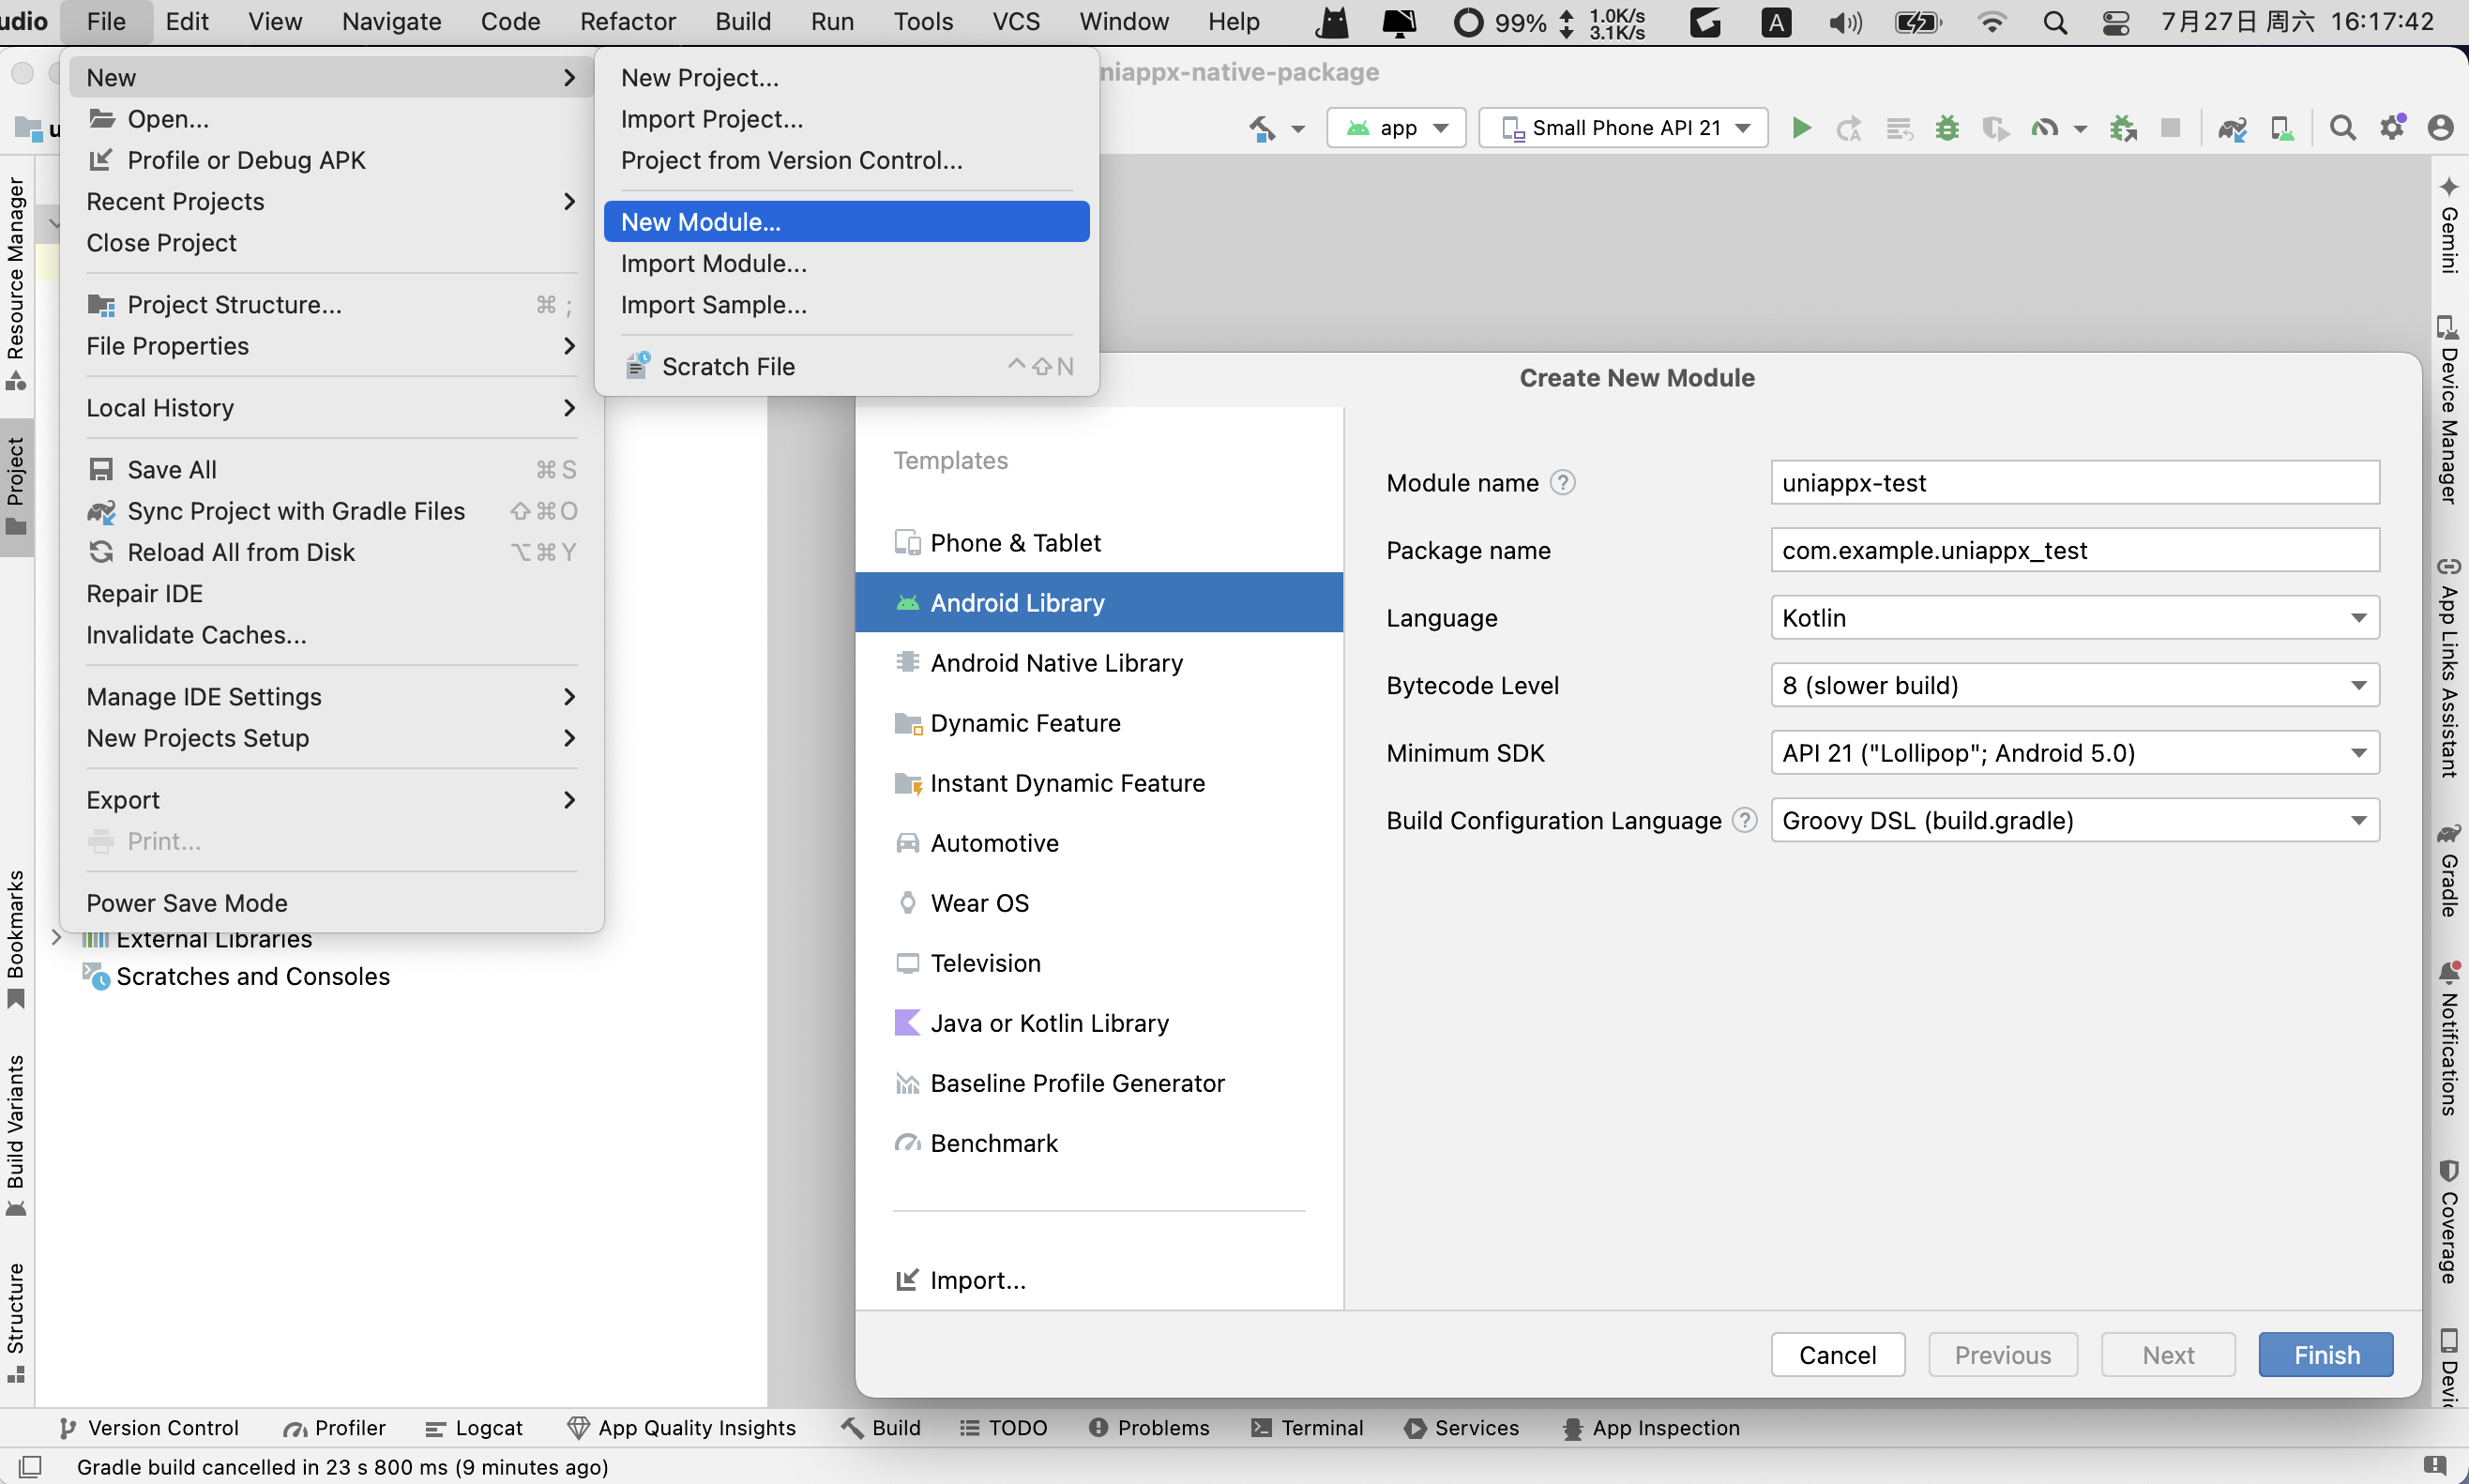2469x1484 pixels.
Task: Select Android Native Library template
Action: 1098,662
